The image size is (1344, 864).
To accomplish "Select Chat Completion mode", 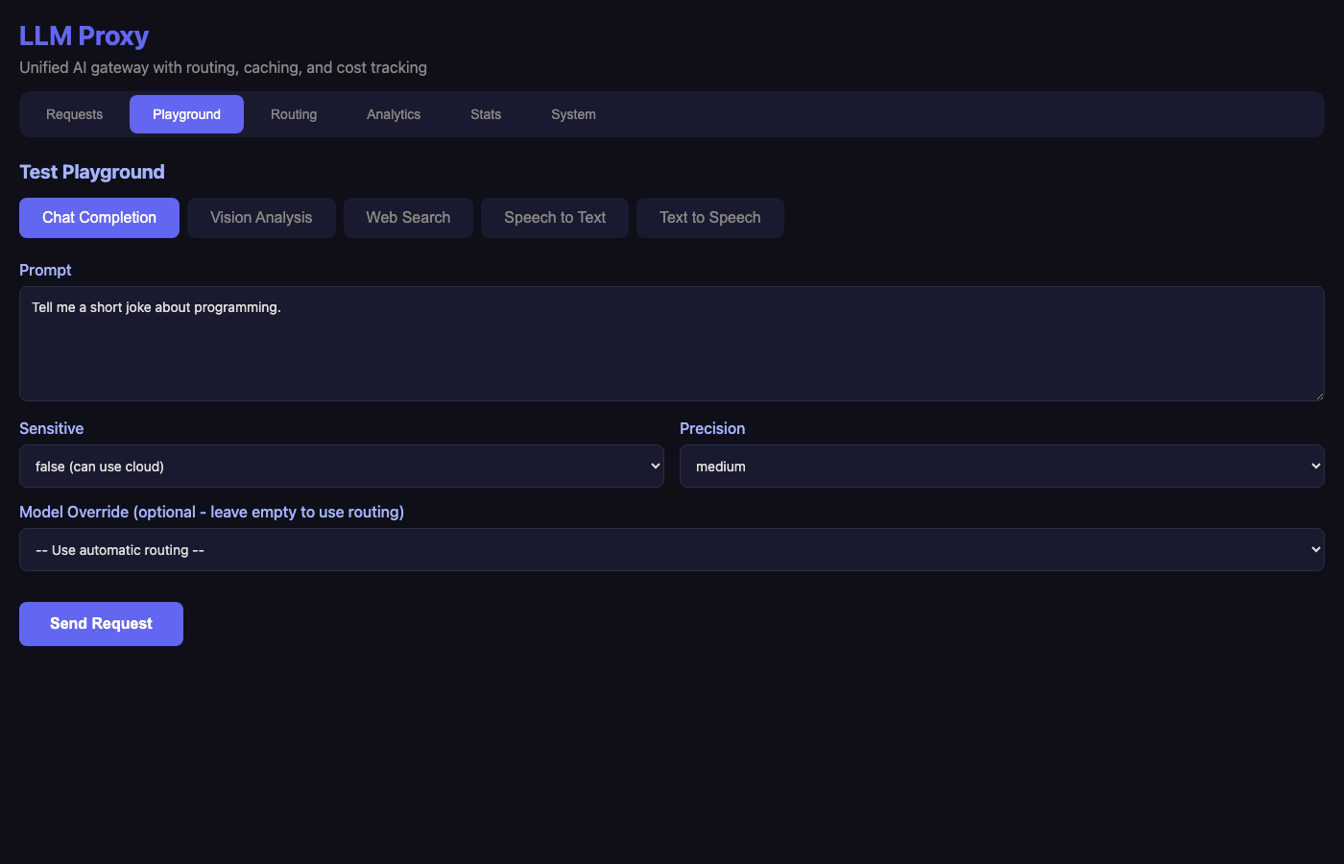I will 99,218.
